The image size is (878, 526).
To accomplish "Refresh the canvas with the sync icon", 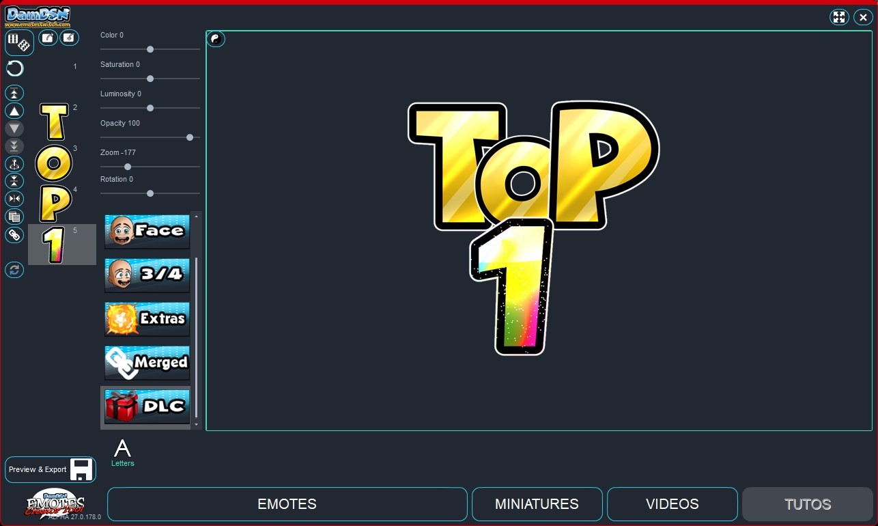I will (14, 270).
